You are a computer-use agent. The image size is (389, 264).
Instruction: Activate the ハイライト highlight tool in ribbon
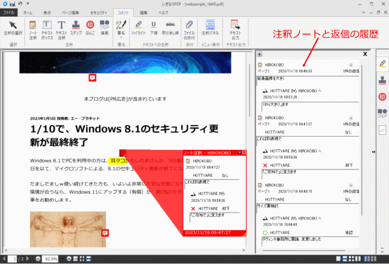pos(139,28)
